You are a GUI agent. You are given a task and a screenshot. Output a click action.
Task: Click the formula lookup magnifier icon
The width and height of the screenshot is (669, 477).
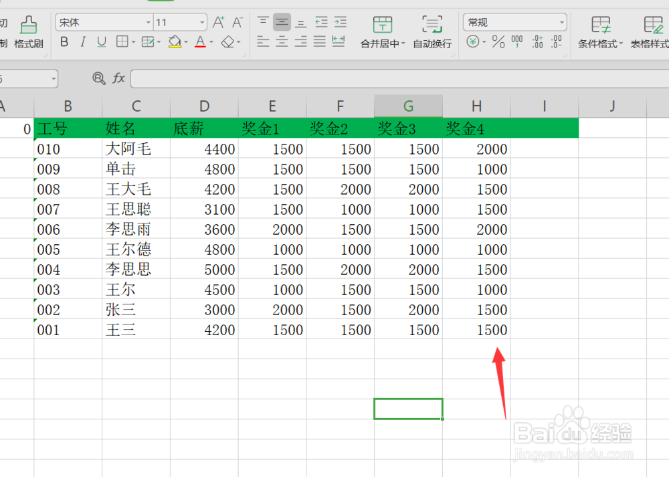point(99,78)
